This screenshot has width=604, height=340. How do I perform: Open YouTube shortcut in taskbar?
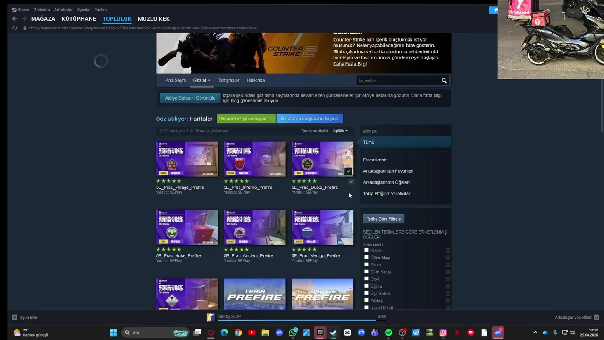252,332
